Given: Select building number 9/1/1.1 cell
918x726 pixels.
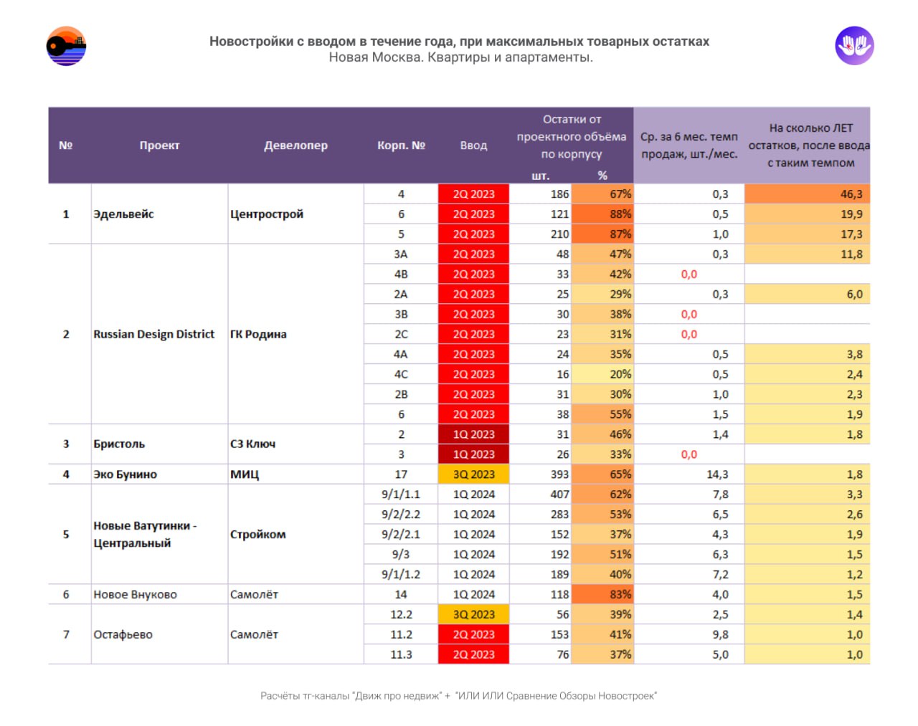Looking at the screenshot, I should [401, 495].
